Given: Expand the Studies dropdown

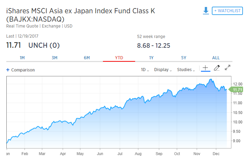Looking at the screenshot, I should click(186, 70).
